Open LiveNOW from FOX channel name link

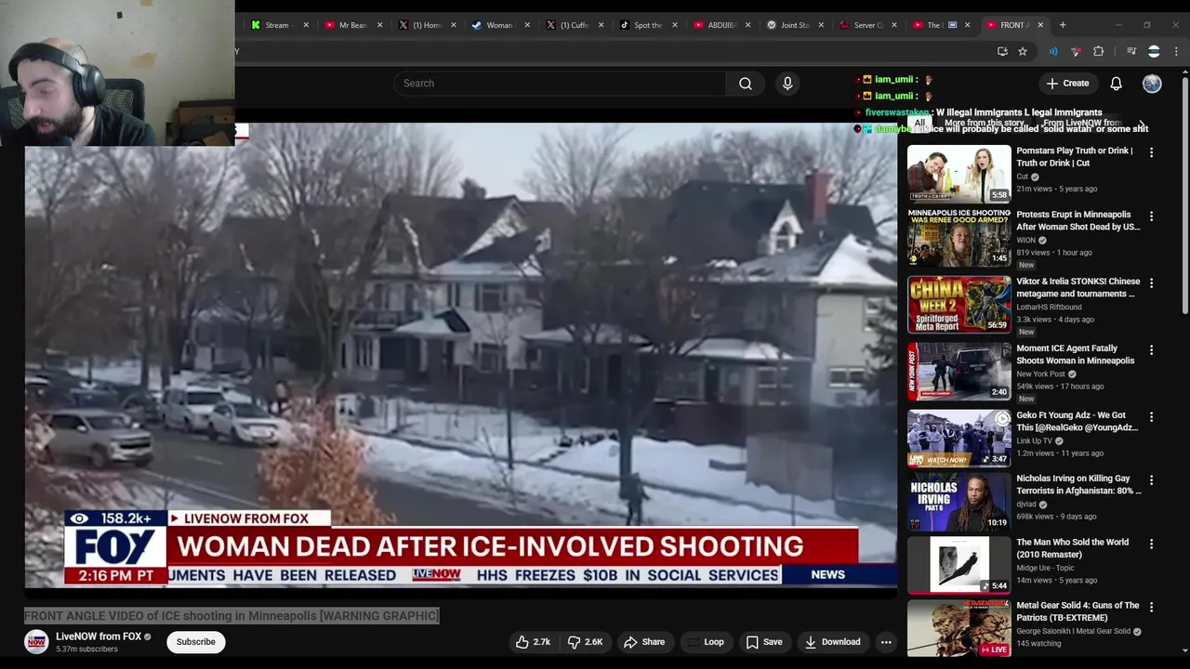click(99, 636)
